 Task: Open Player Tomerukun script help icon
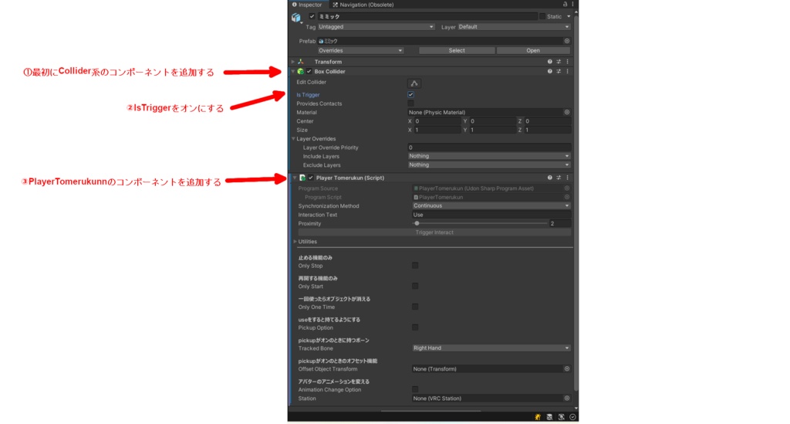click(549, 178)
